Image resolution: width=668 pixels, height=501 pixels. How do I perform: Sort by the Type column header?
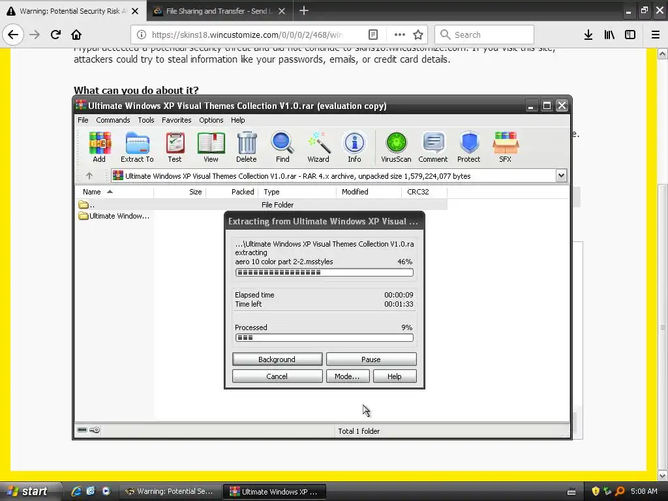coord(297,192)
